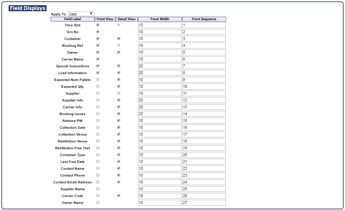Click the Collection Venue label
Image resolution: width=345 pixels, height=210 pixels.
point(72,135)
